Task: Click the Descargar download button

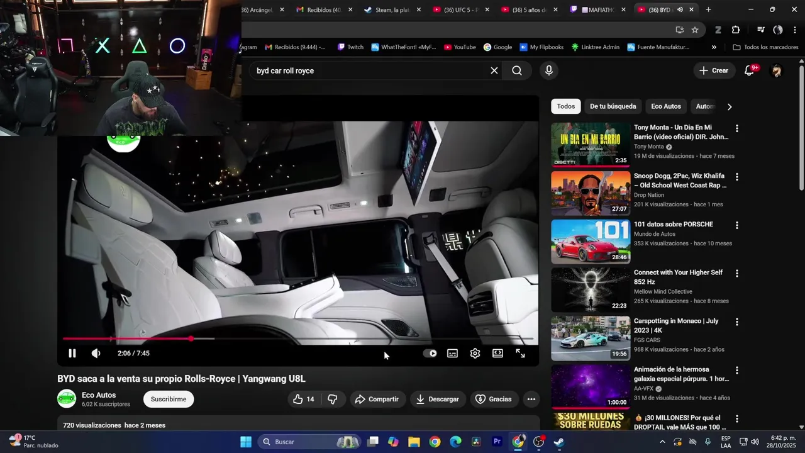Action: [x=438, y=399]
